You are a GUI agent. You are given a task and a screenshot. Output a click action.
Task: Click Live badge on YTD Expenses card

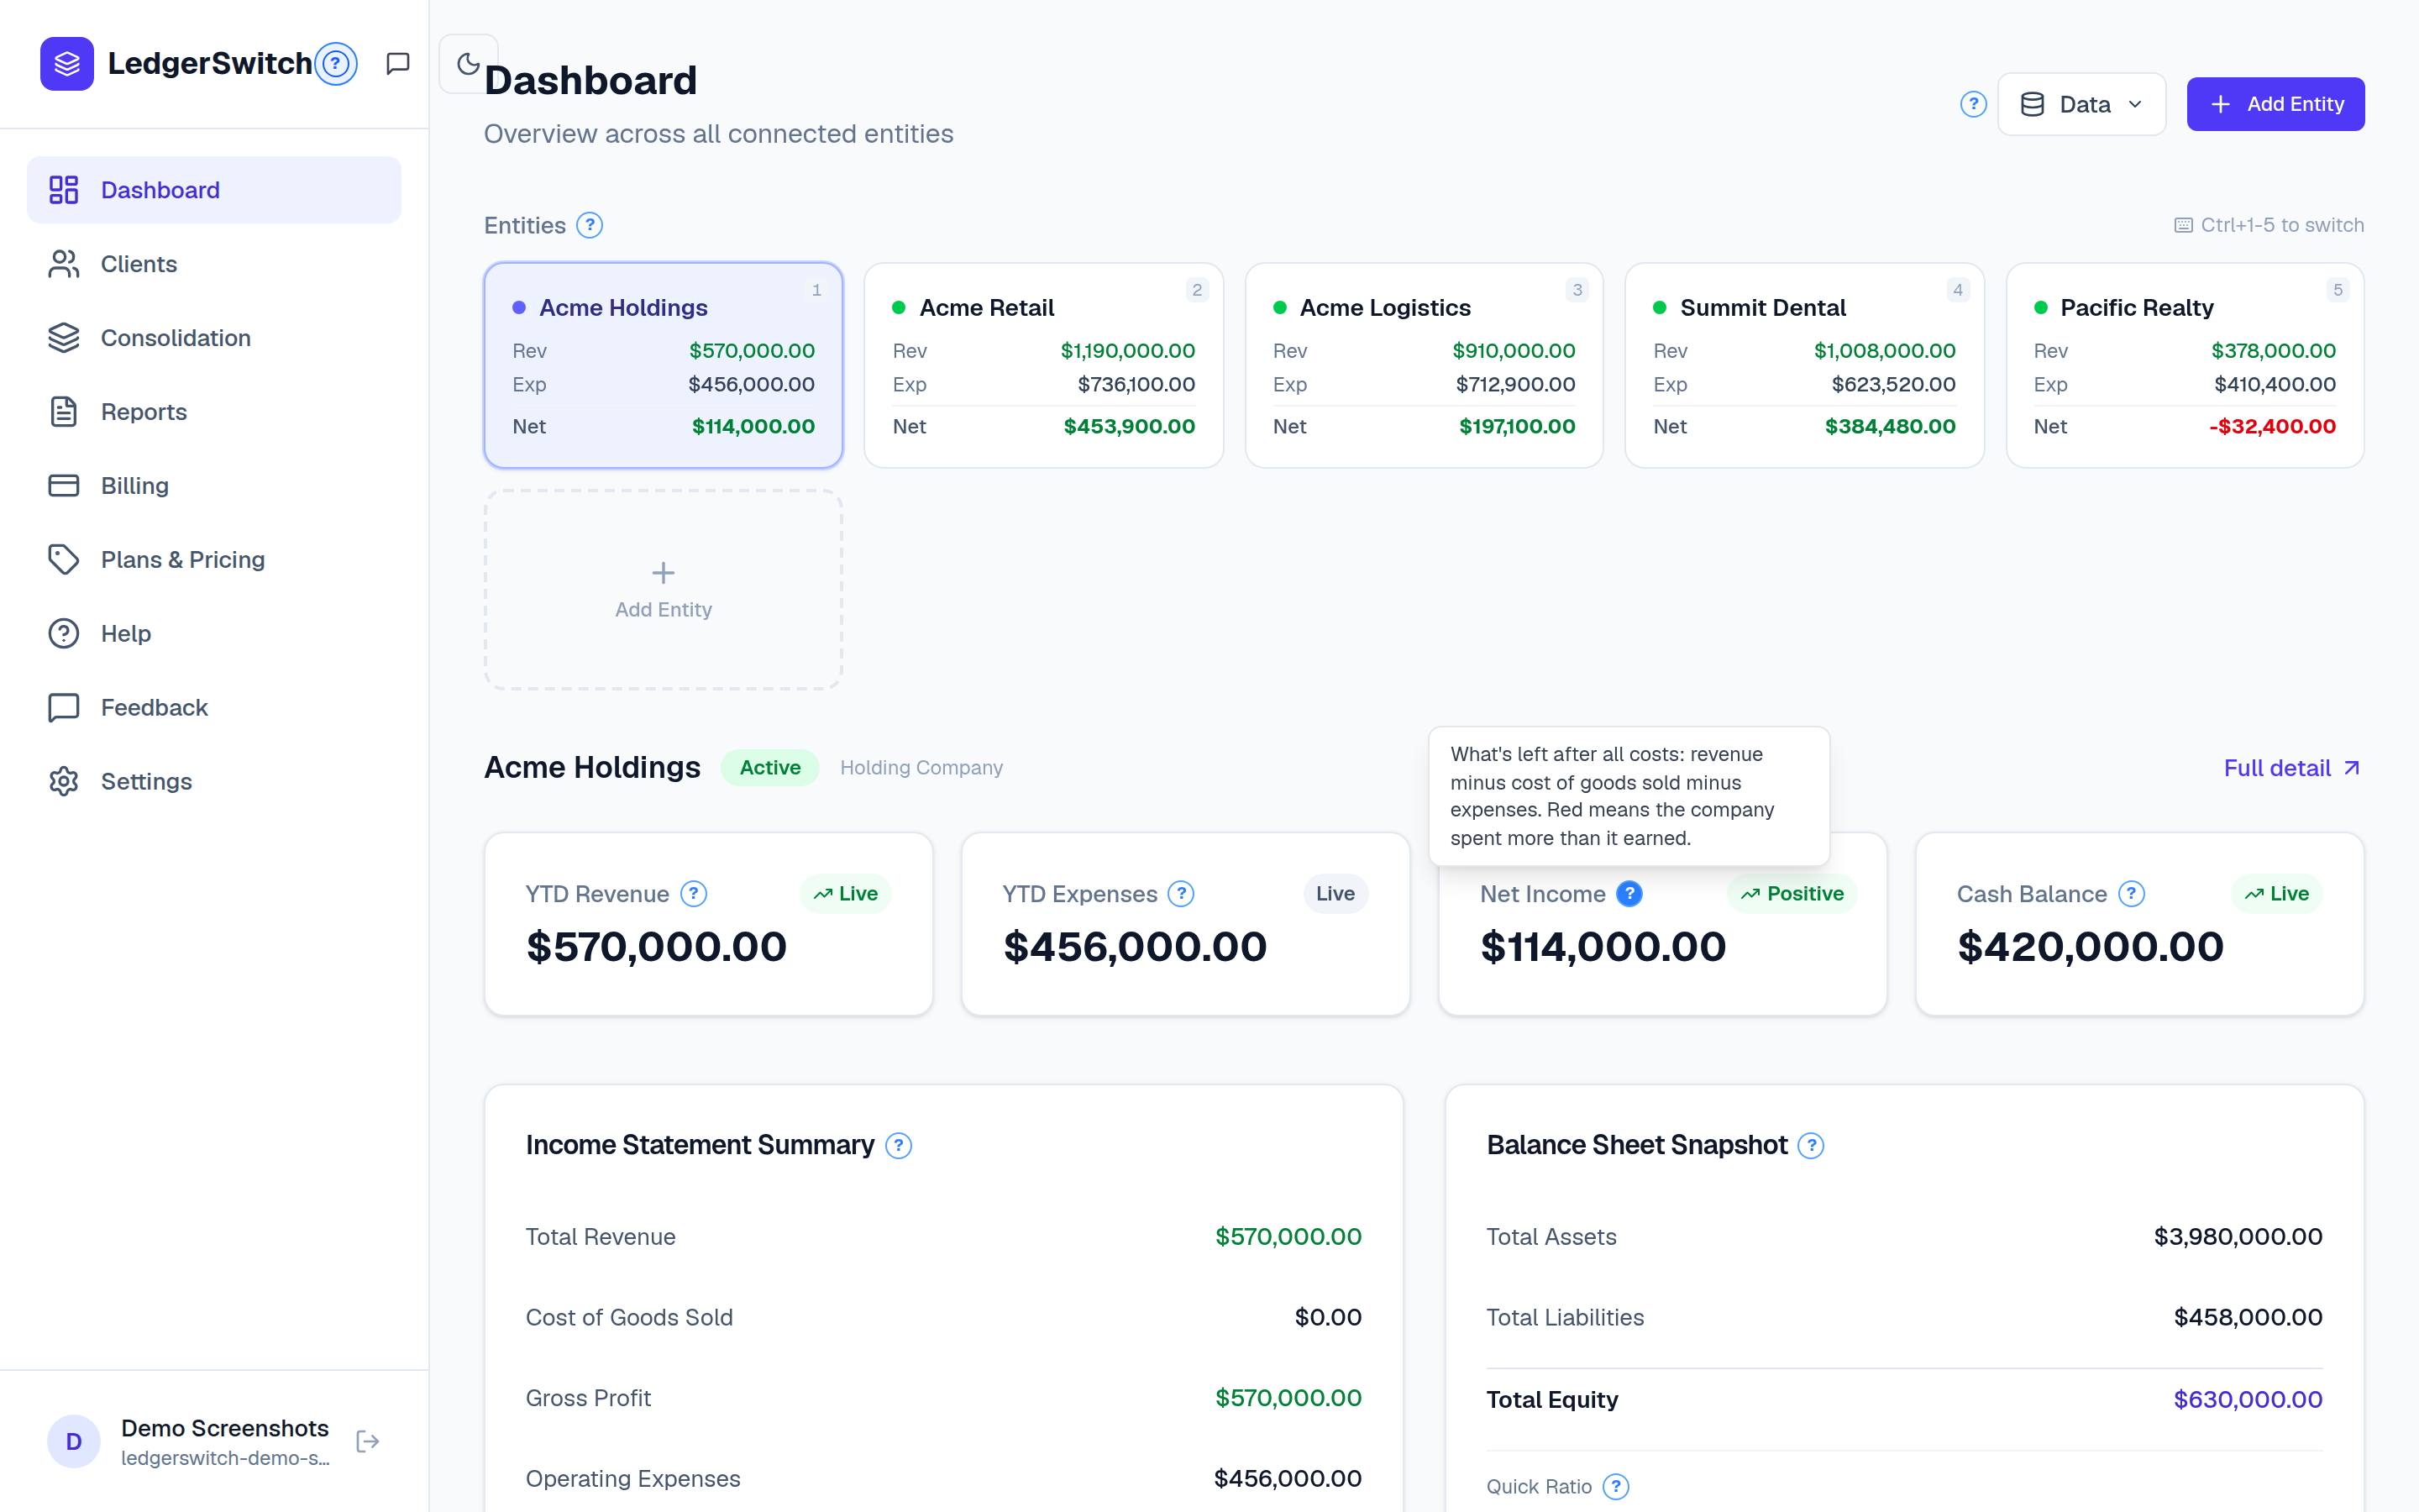[x=1335, y=894]
